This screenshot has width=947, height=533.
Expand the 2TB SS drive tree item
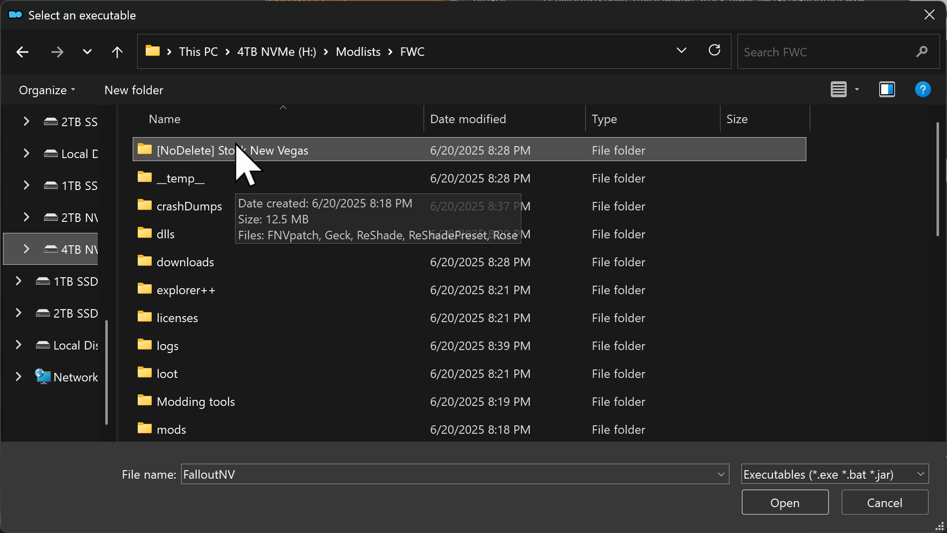coord(26,122)
